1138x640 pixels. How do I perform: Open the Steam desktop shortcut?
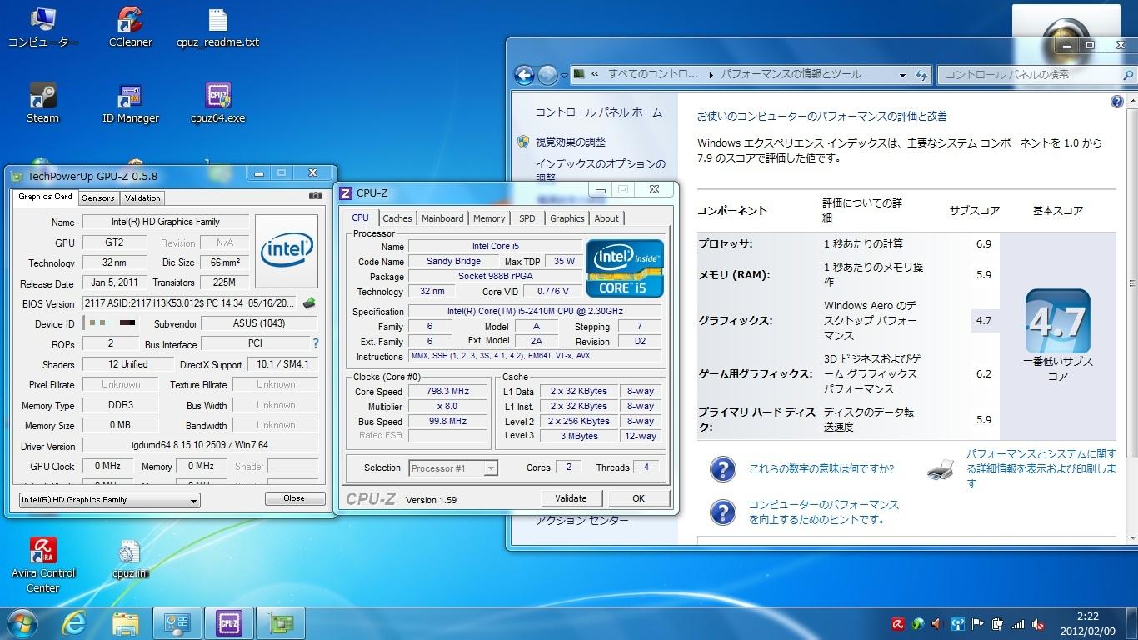(x=42, y=103)
